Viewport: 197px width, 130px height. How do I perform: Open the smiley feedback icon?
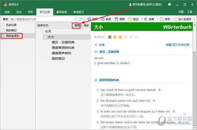click(x=169, y=5)
